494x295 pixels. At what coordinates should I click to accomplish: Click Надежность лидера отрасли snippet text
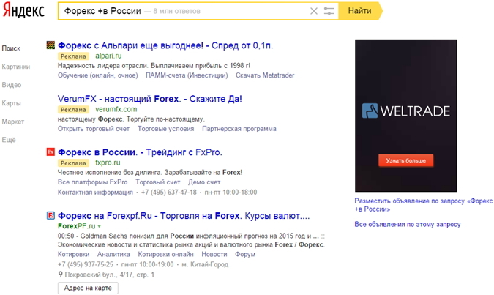point(154,66)
